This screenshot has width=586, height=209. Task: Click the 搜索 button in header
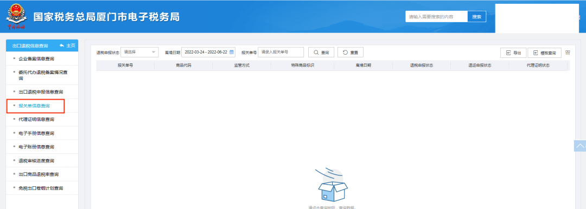[476, 17]
